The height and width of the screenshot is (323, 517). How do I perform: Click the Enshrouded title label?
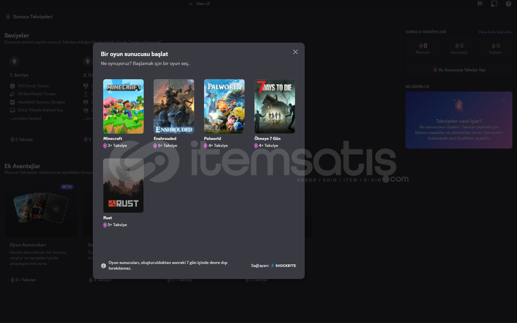pyautogui.click(x=165, y=139)
